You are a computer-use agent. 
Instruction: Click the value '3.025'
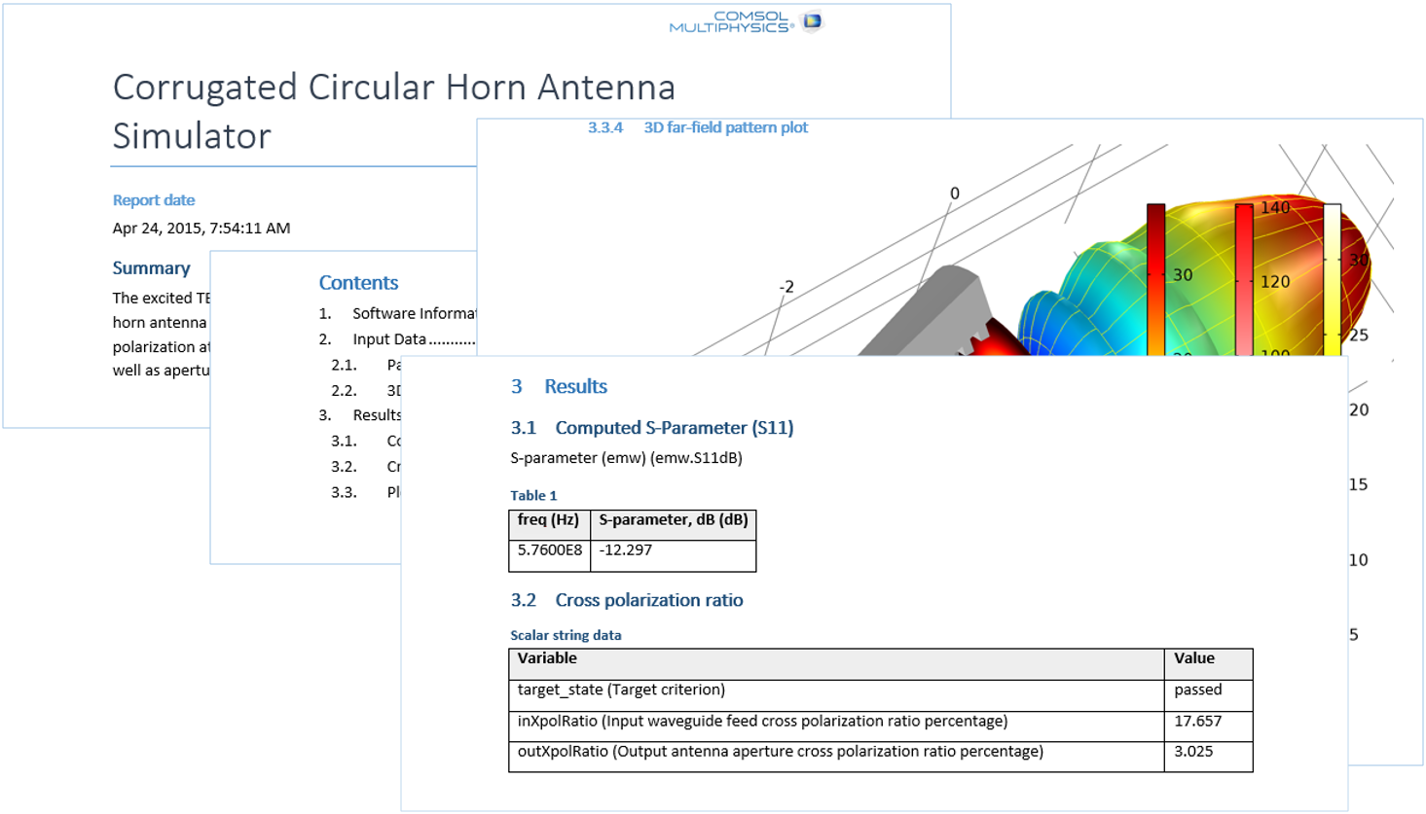(x=1193, y=751)
